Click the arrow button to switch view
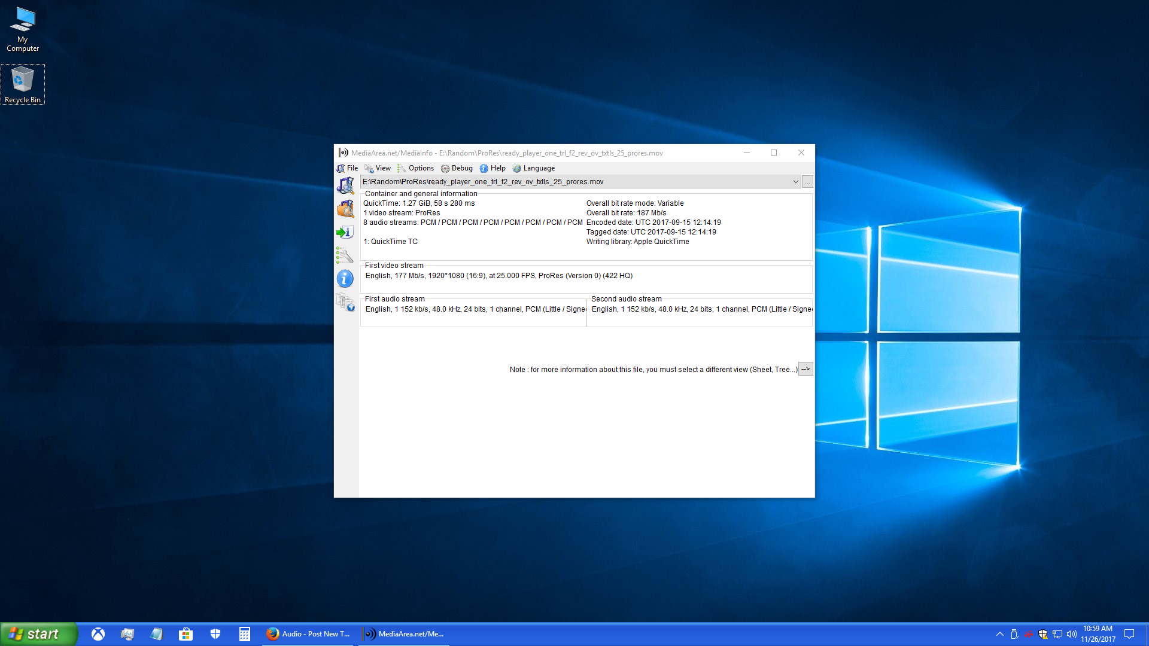This screenshot has height=646, width=1149. click(x=806, y=369)
